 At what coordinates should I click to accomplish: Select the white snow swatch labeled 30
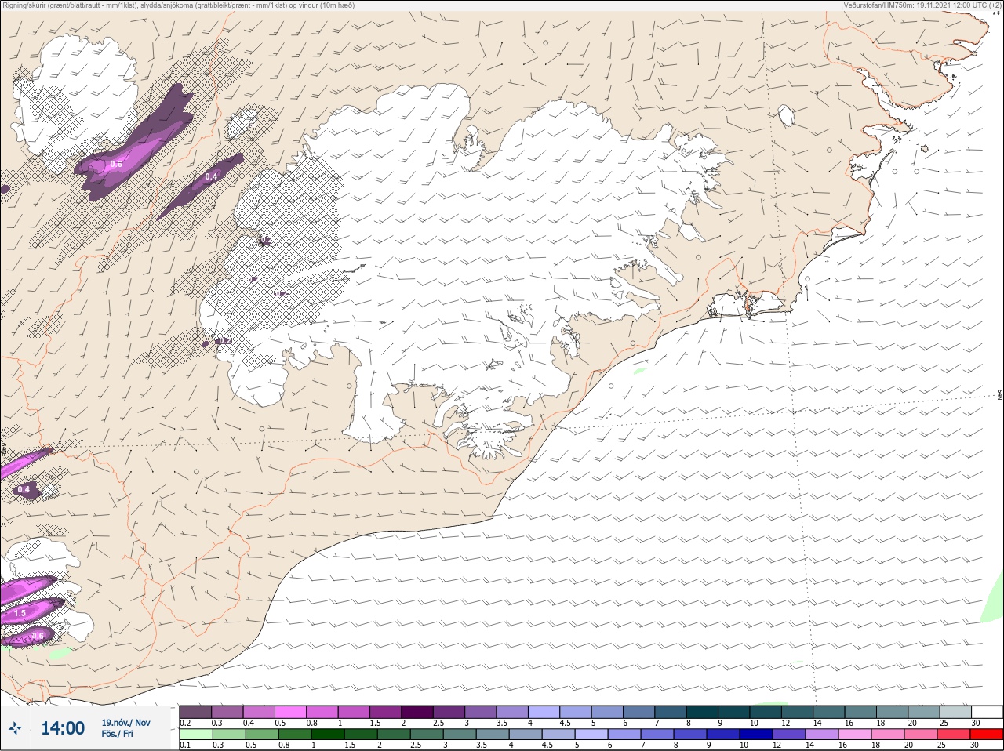[988, 711]
